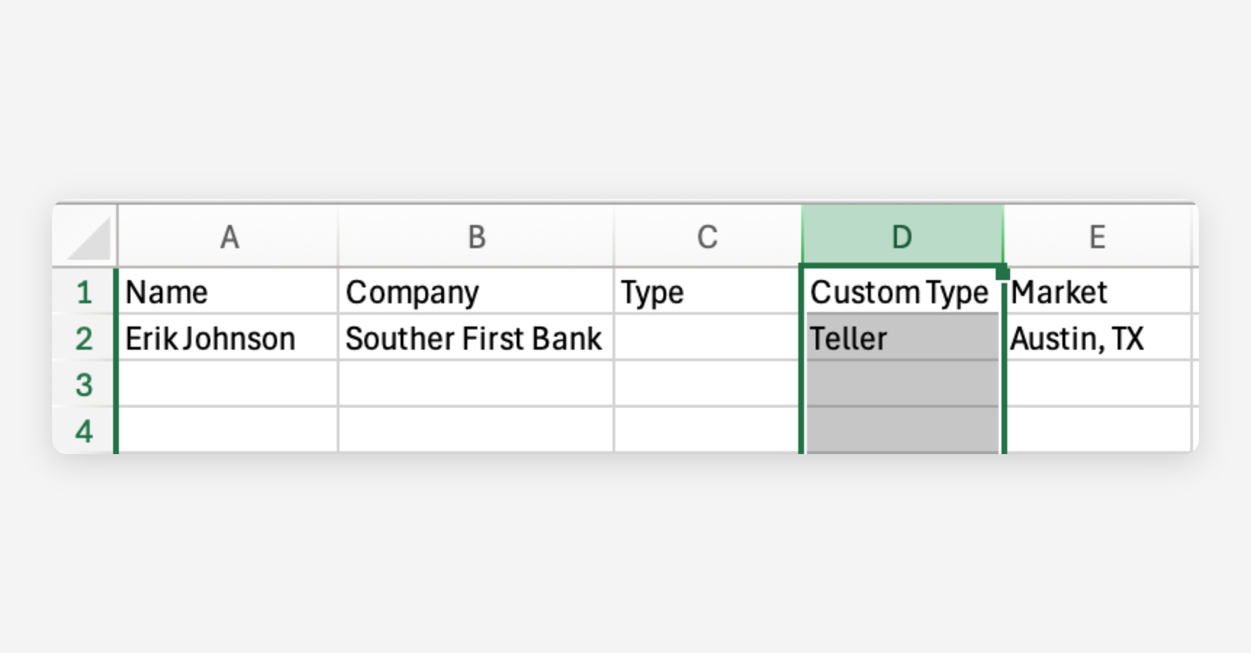Select the Teller cell

coord(902,338)
